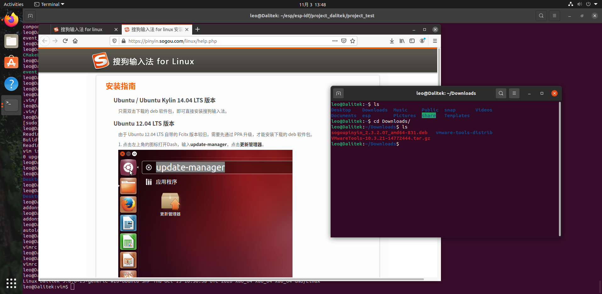Switch to first tab 搜狗输入法 for linux
Screen dimensions: 602x294
click(86, 29)
